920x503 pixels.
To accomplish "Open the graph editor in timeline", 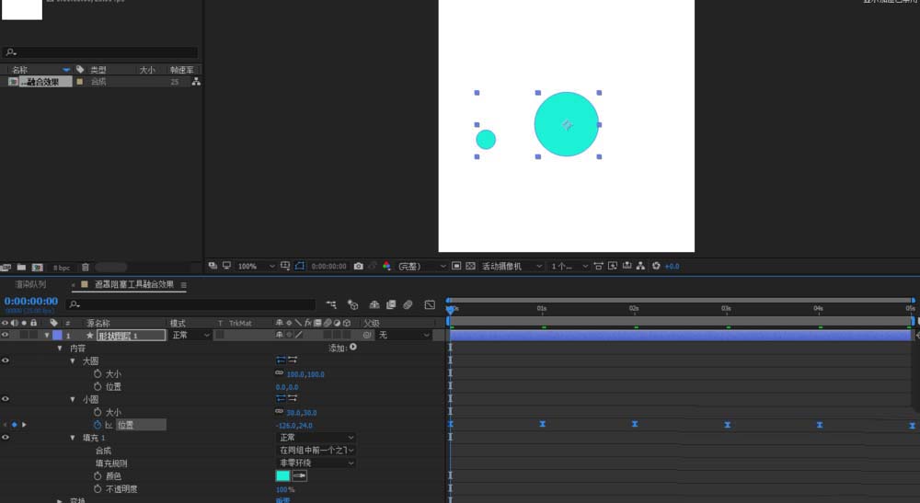I will pos(429,304).
